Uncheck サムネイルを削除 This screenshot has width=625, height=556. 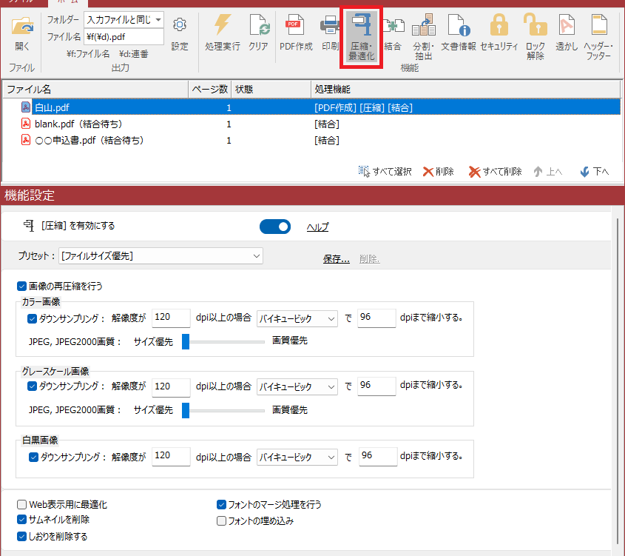[x=21, y=520]
